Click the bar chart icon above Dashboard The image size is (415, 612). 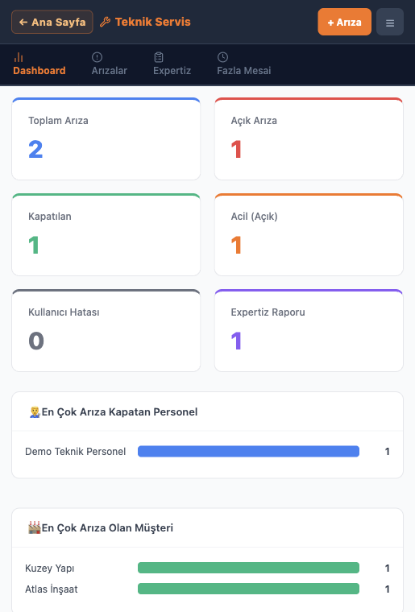click(19, 57)
